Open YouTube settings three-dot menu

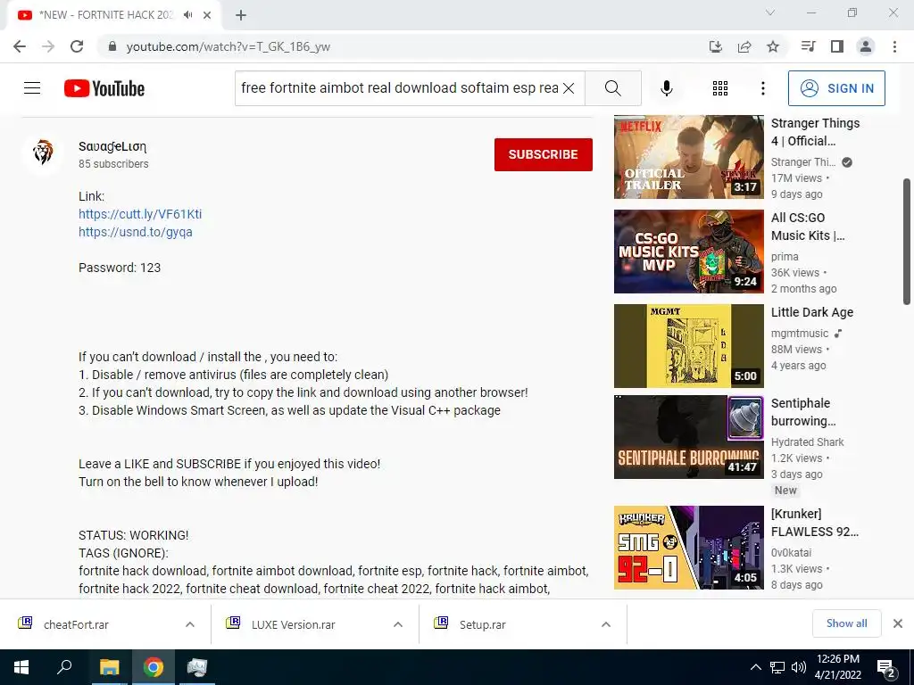[x=762, y=88]
